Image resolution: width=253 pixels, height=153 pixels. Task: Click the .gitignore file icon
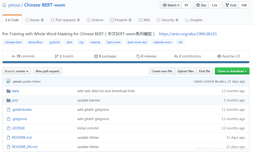pyautogui.click(x=9, y=119)
